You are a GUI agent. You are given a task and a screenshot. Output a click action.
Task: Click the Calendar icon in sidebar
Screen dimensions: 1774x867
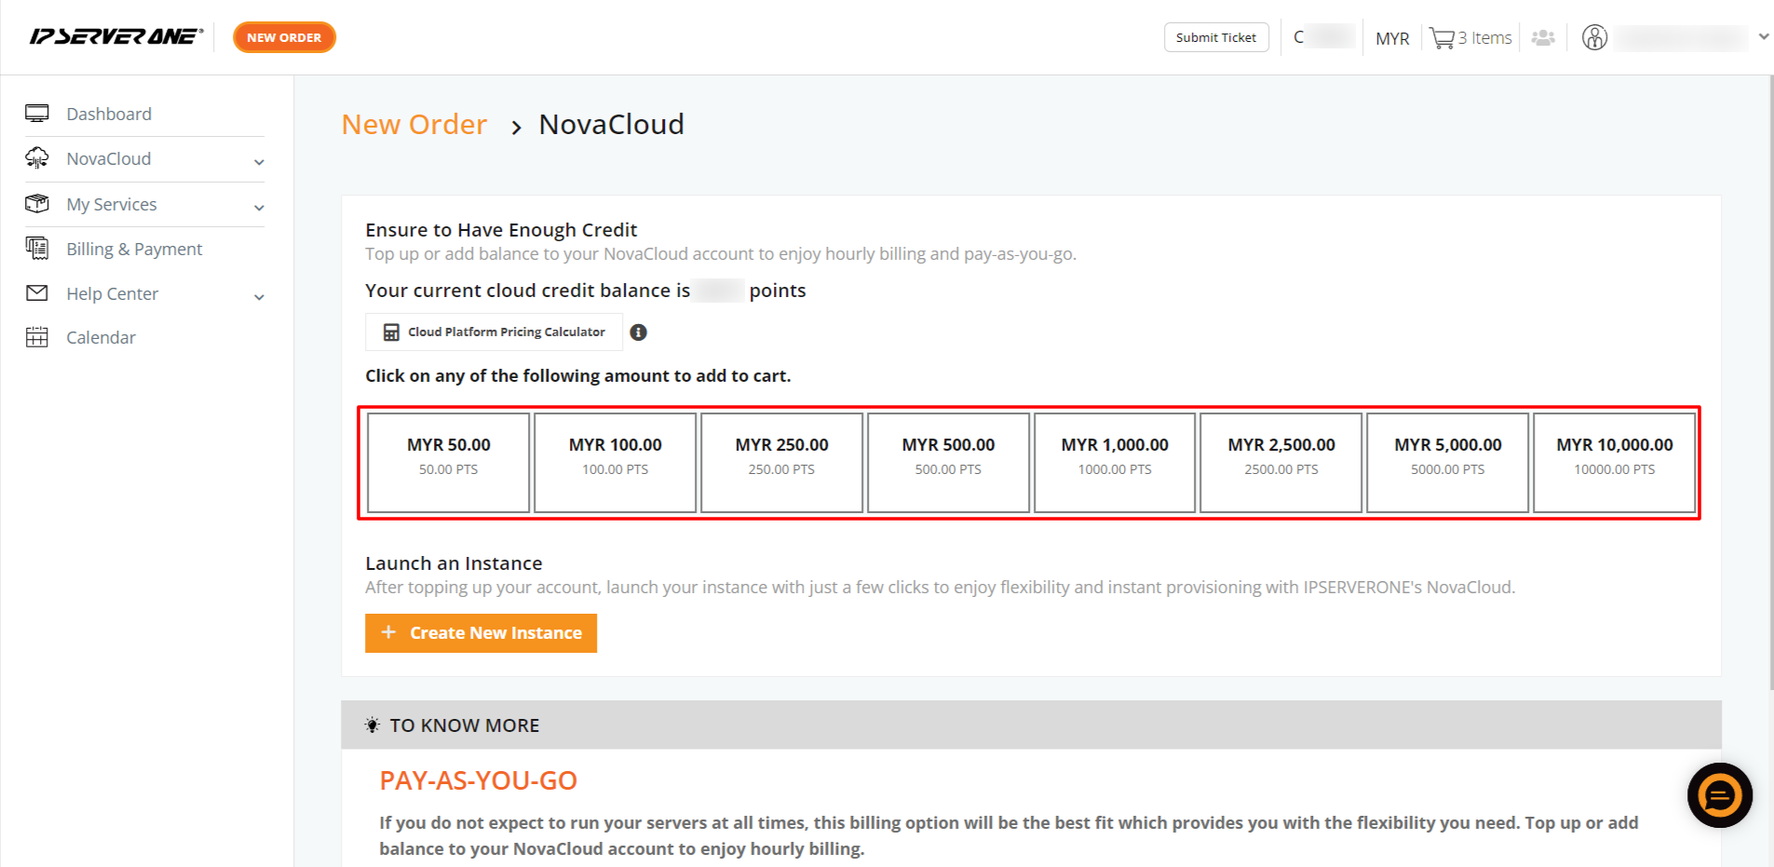37,337
